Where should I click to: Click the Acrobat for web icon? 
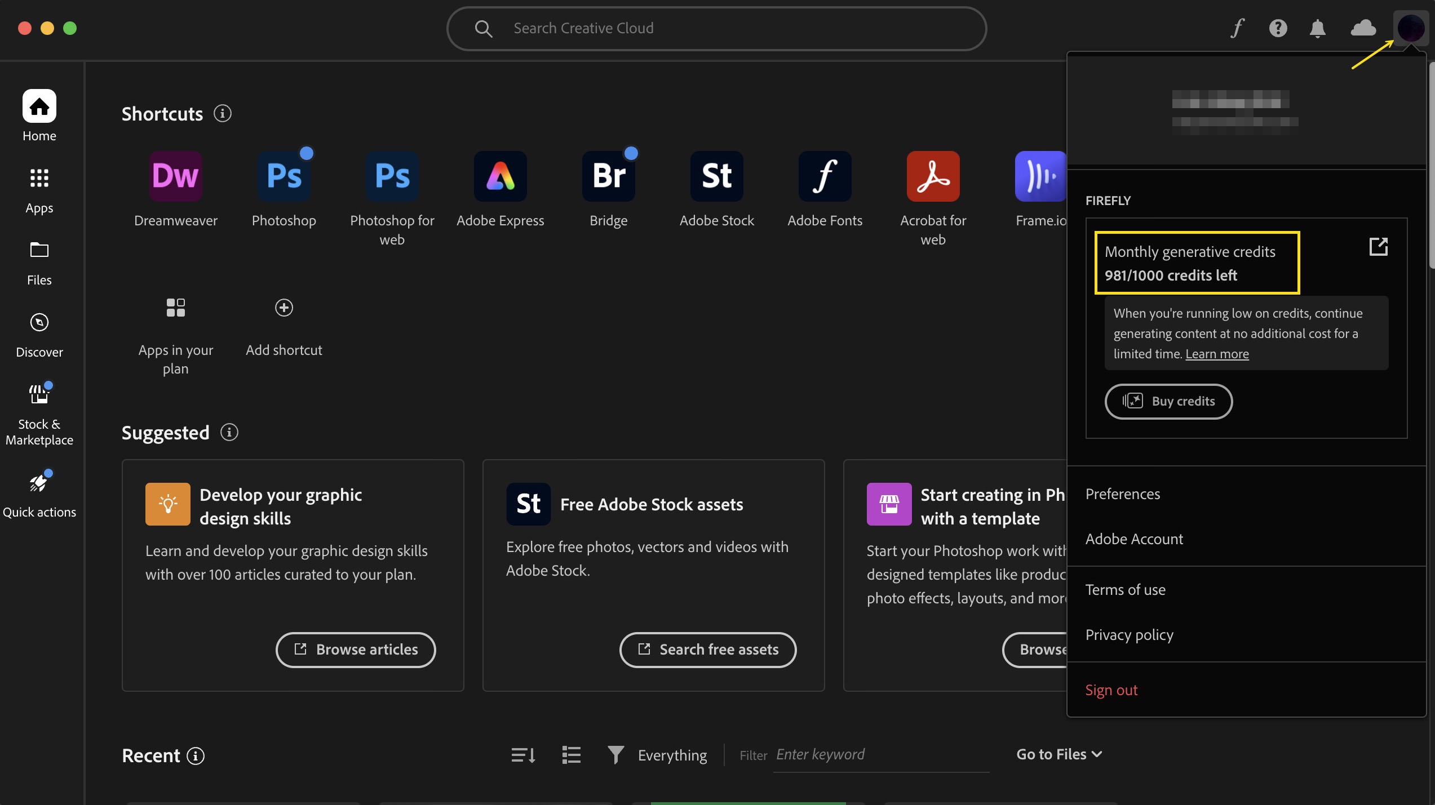pos(933,176)
